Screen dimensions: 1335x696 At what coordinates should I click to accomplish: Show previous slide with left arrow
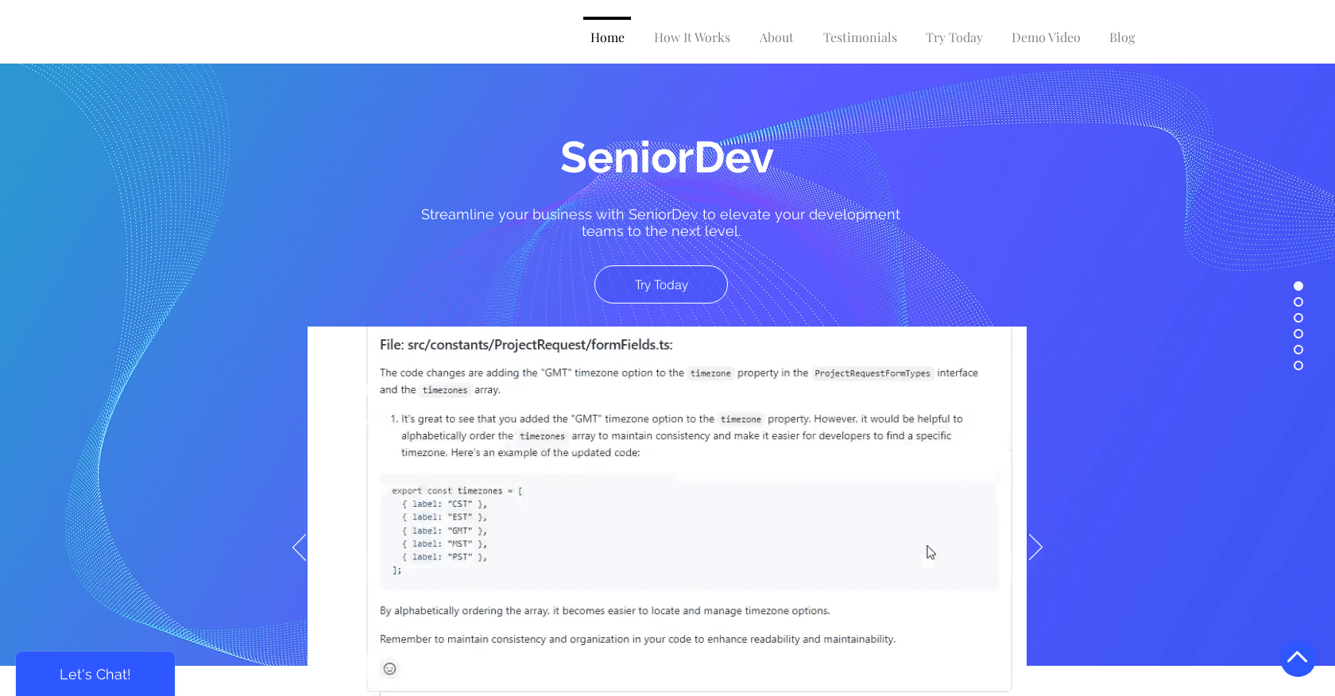(299, 547)
